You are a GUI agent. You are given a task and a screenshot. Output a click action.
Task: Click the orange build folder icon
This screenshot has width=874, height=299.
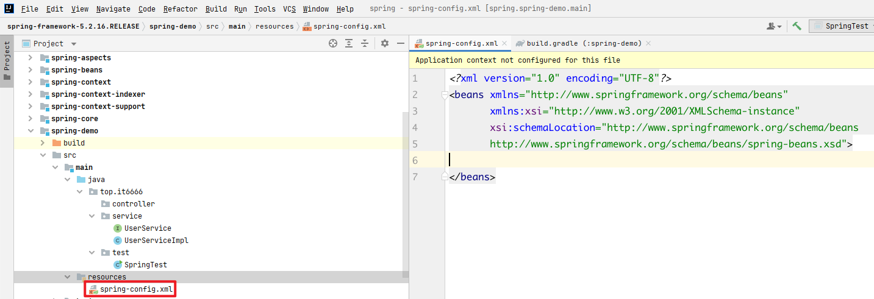tap(57, 143)
